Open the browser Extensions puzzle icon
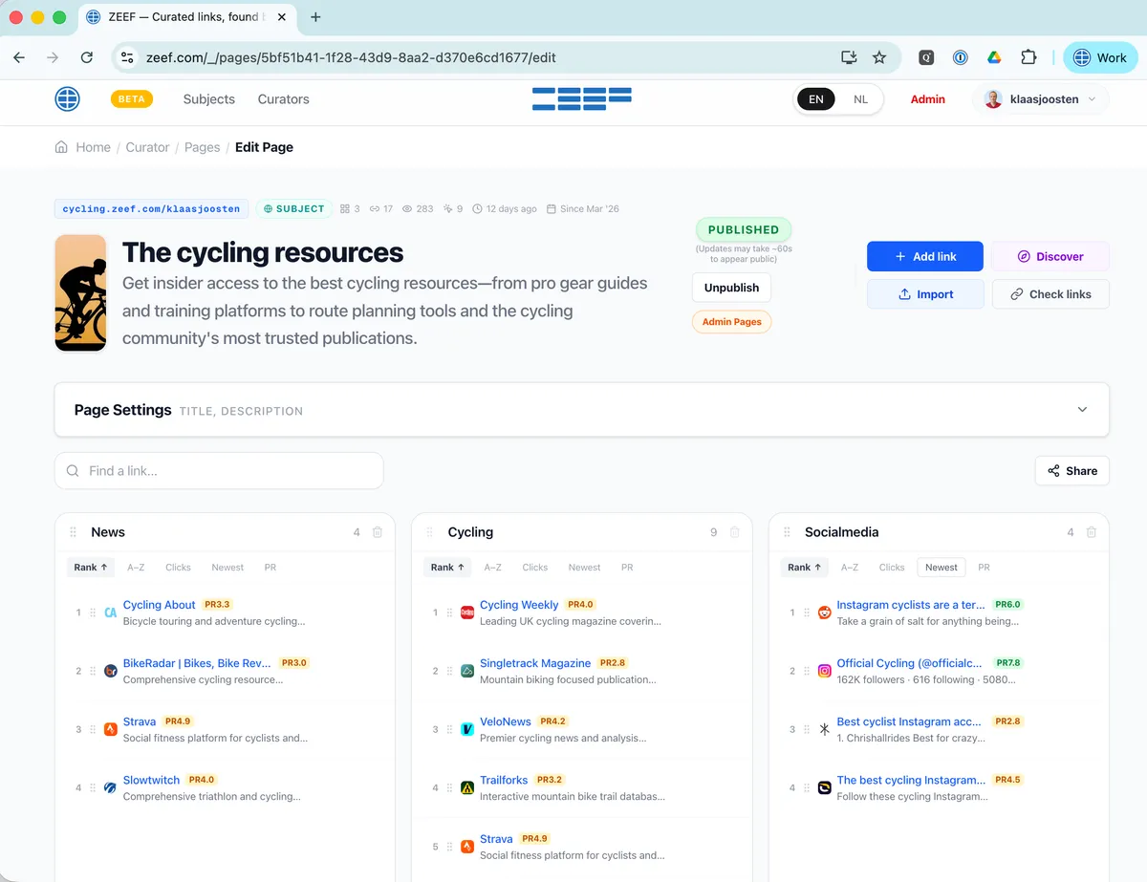Screen dimensions: 1147x882 pos(1028,57)
